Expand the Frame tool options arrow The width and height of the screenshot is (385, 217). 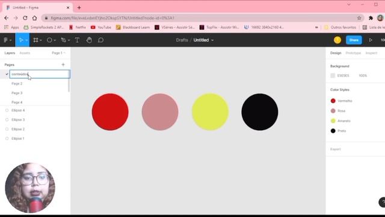(41, 40)
